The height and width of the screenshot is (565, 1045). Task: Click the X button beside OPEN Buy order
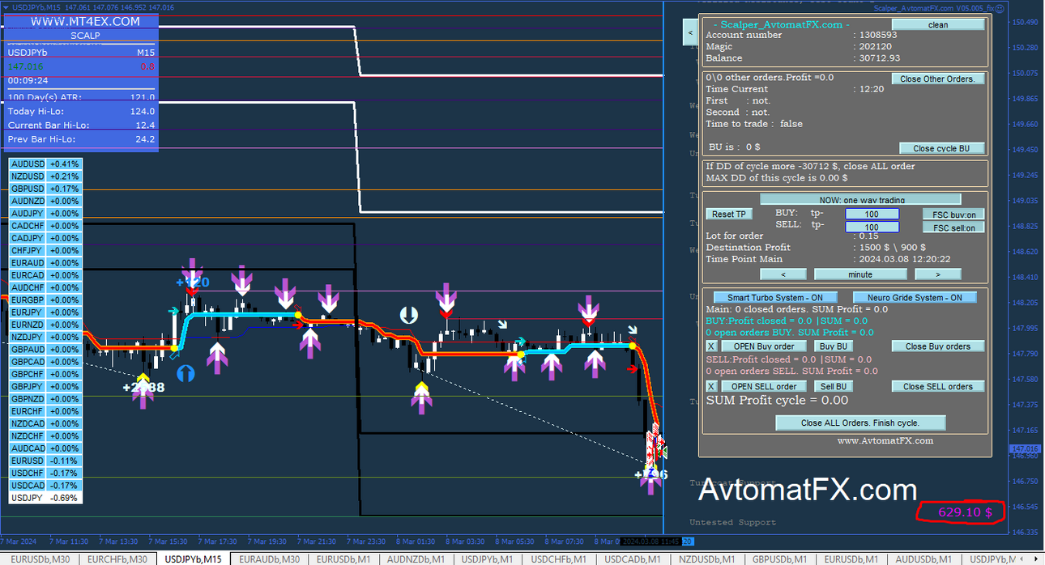click(711, 346)
